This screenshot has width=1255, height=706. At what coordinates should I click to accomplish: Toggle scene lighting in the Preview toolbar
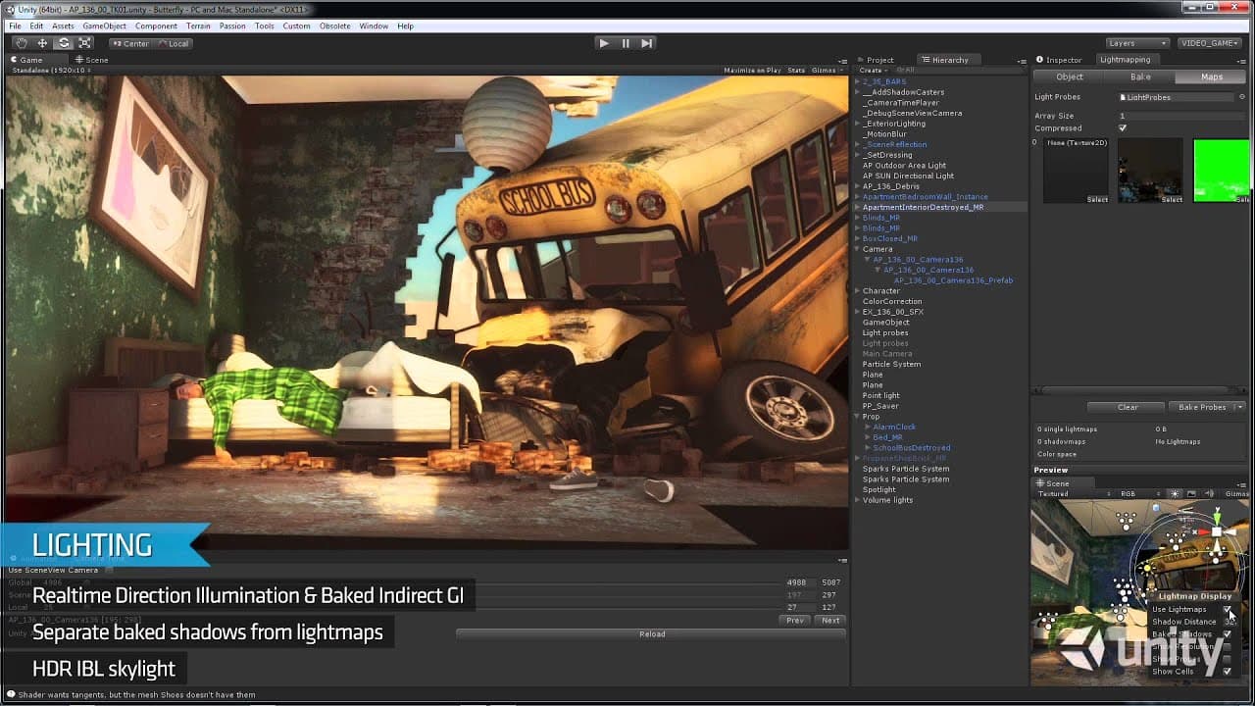point(1175,494)
